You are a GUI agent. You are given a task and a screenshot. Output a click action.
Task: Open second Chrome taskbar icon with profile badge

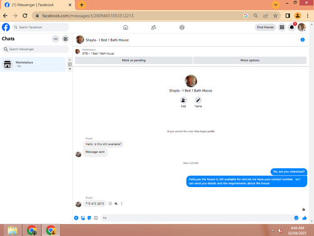coord(51,230)
